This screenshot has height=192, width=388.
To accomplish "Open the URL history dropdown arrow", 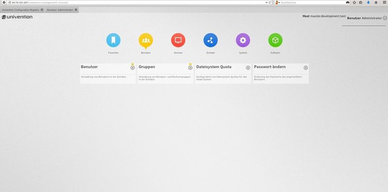I will 266,2.
